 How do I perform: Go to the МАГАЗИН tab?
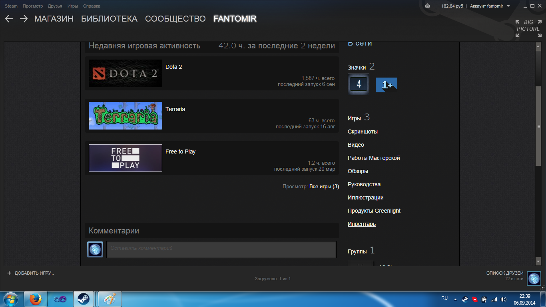(x=54, y=19)
